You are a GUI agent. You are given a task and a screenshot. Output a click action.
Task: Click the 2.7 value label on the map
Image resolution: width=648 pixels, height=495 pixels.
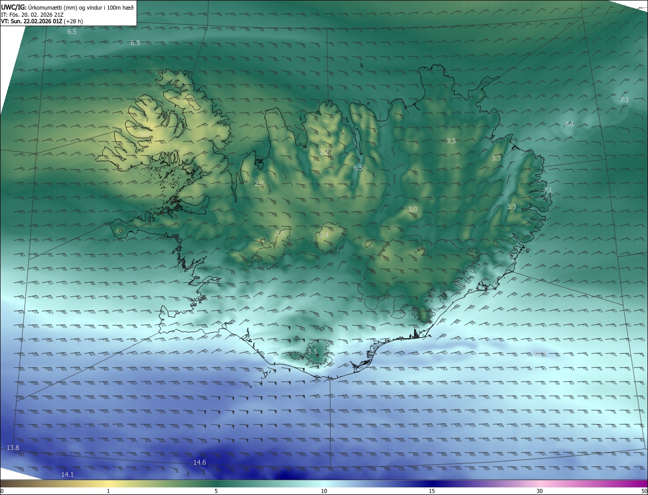pyautogui.click(x=259, y=184)
